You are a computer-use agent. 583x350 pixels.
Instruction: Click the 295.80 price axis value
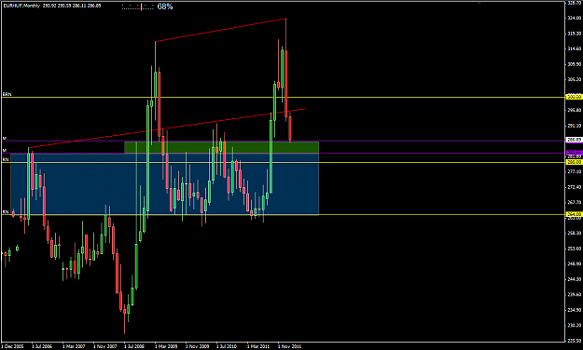[x=574, y=110]
